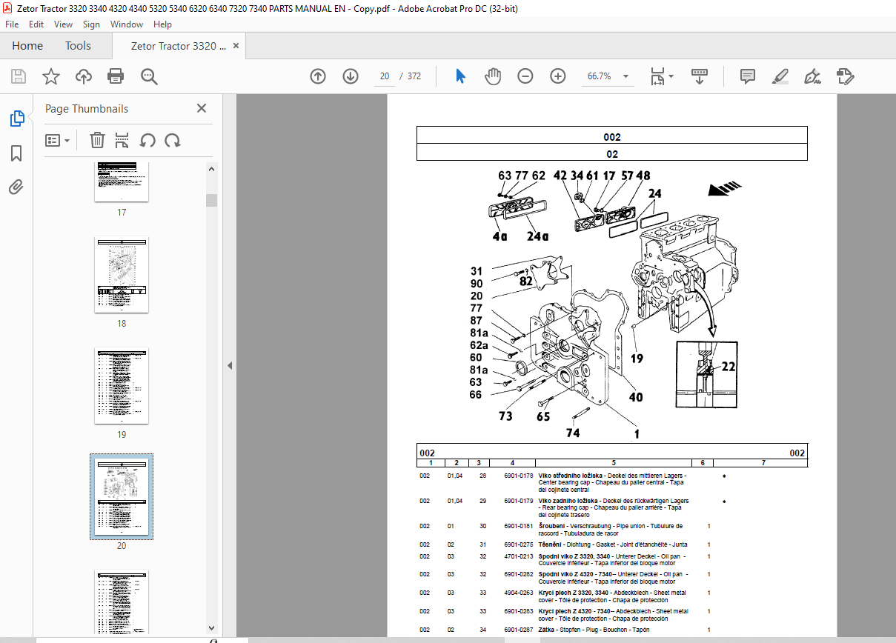The width and height of the screenshot is (896, 643).
Task: Go to the next page with down arrow
Action: (x=351, y=76)
